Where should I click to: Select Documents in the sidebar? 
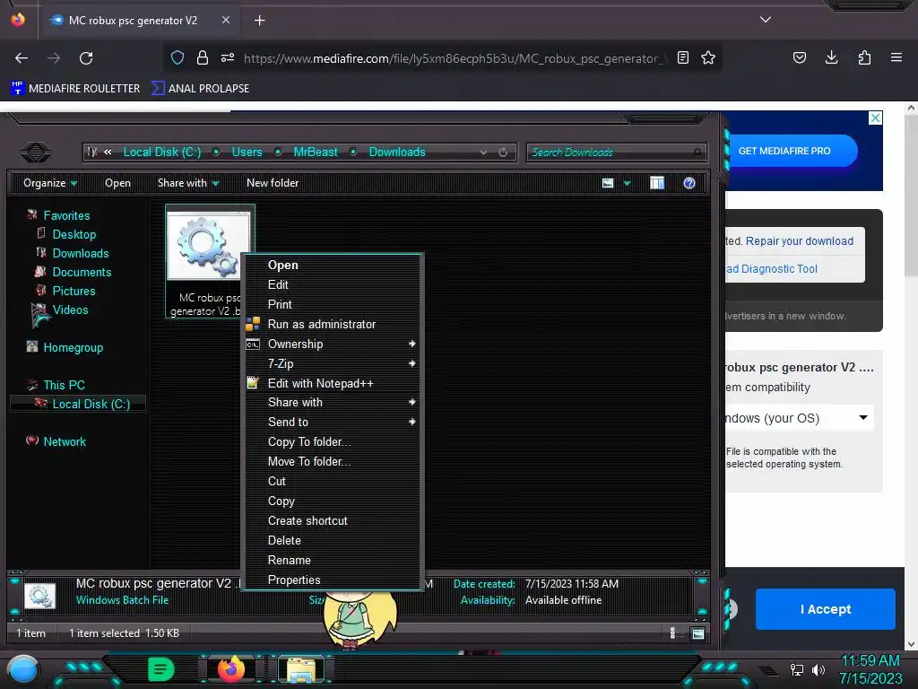(x=82, y=272)
